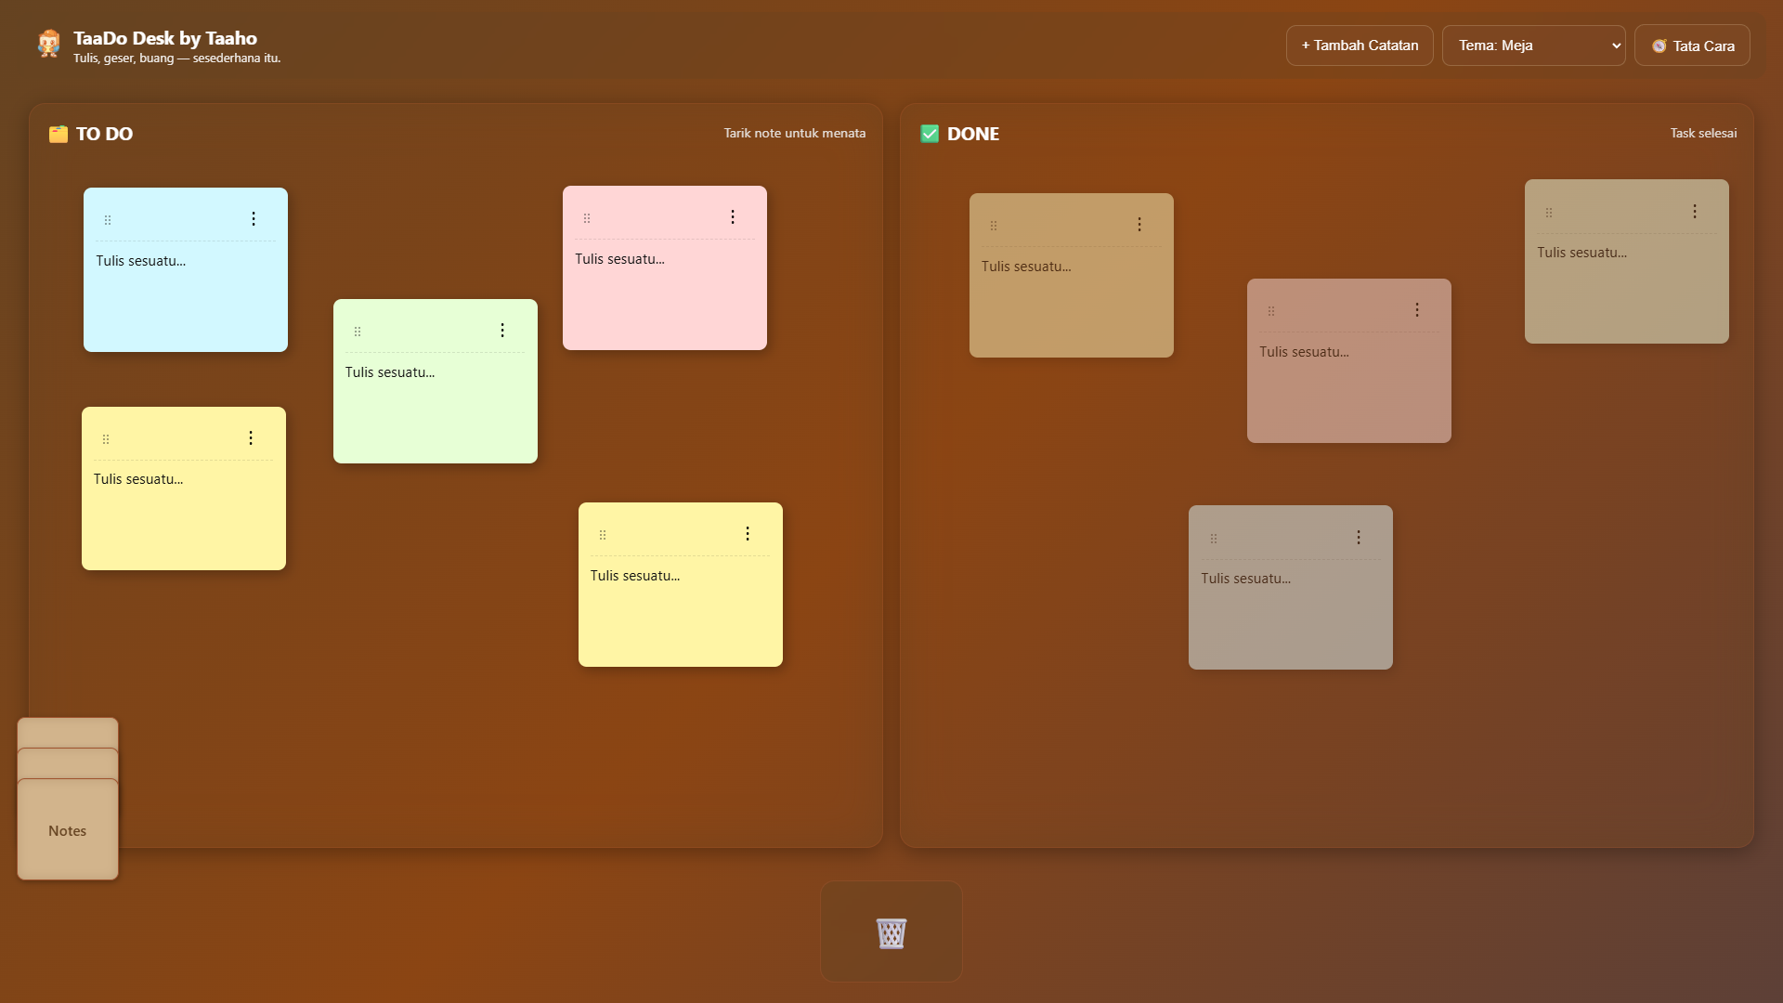Click the drag handle on the green note

click(358, 330)
